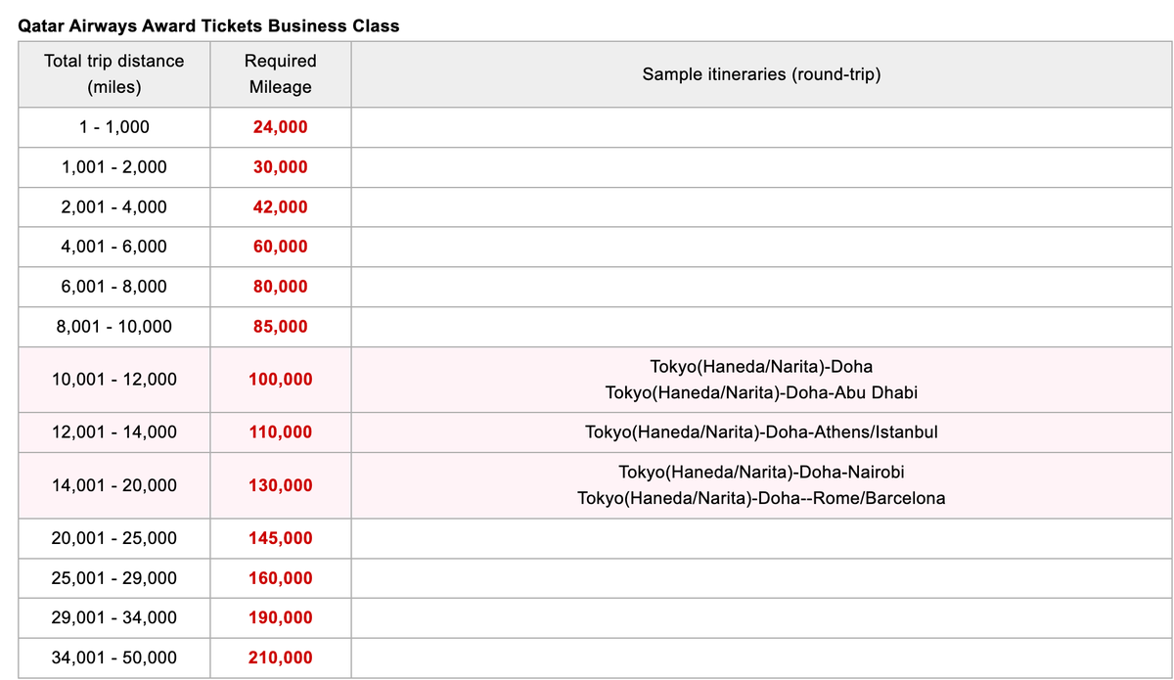
Task: Select the '20,001 - 25,000' distance cell
Action: (114, 538)
